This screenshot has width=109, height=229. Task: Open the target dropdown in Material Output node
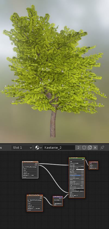pyautogui.click(x=94, y=164)
